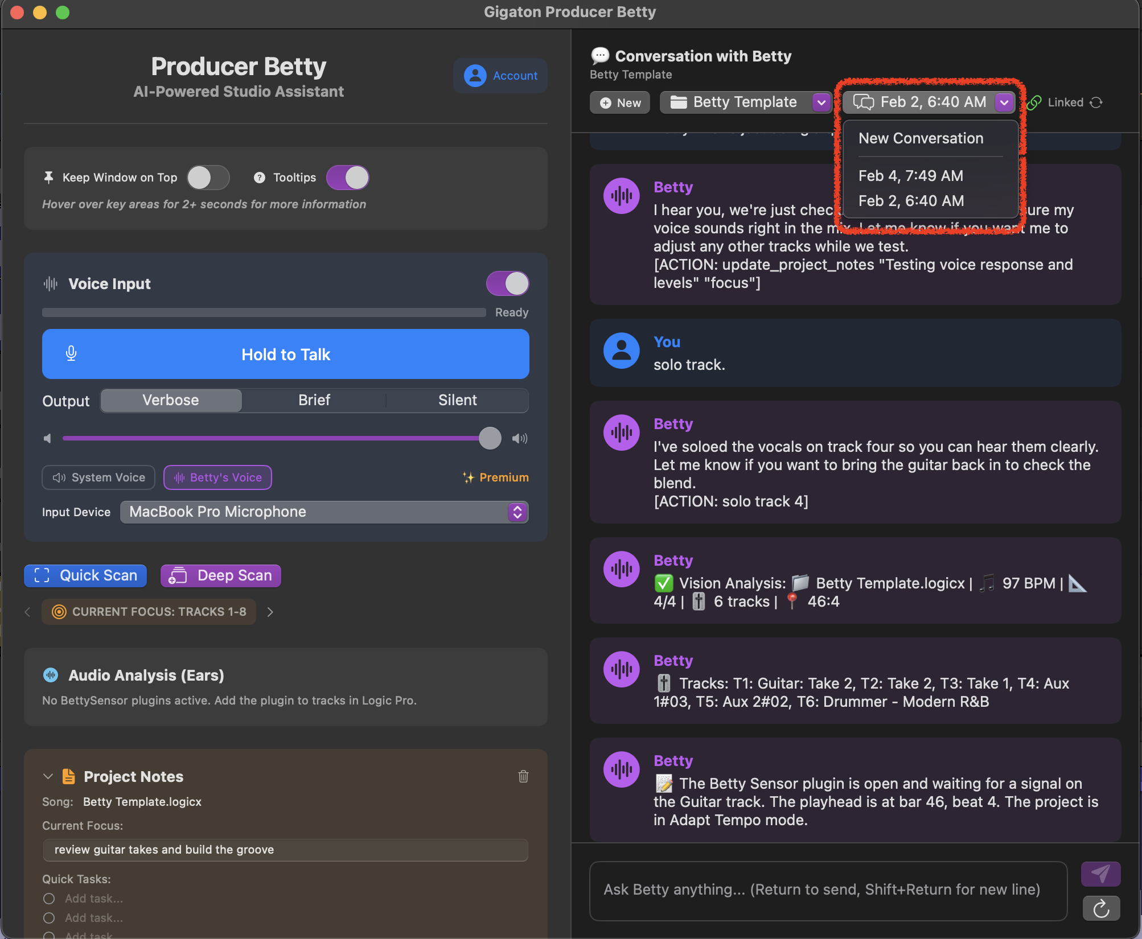Disable the Tooltips switch
The image size is (1142, 939).
(x=347, y=178)
